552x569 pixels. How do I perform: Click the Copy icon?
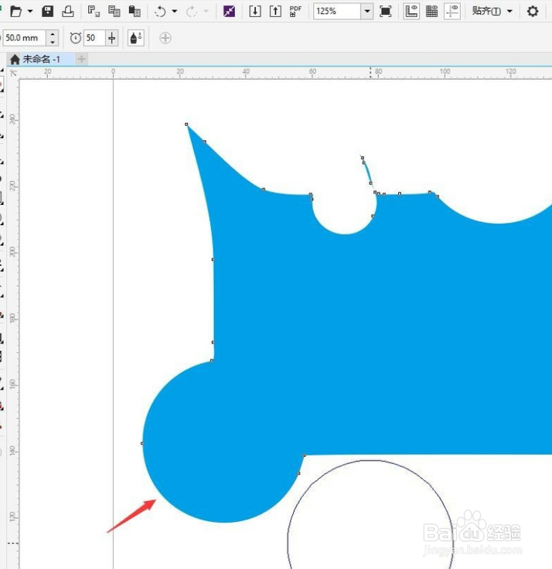click(x=114, y=12)
